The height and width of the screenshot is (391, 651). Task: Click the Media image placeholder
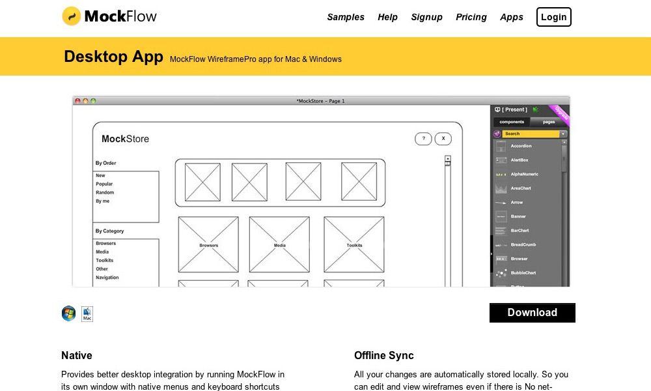tap(279, 245)
